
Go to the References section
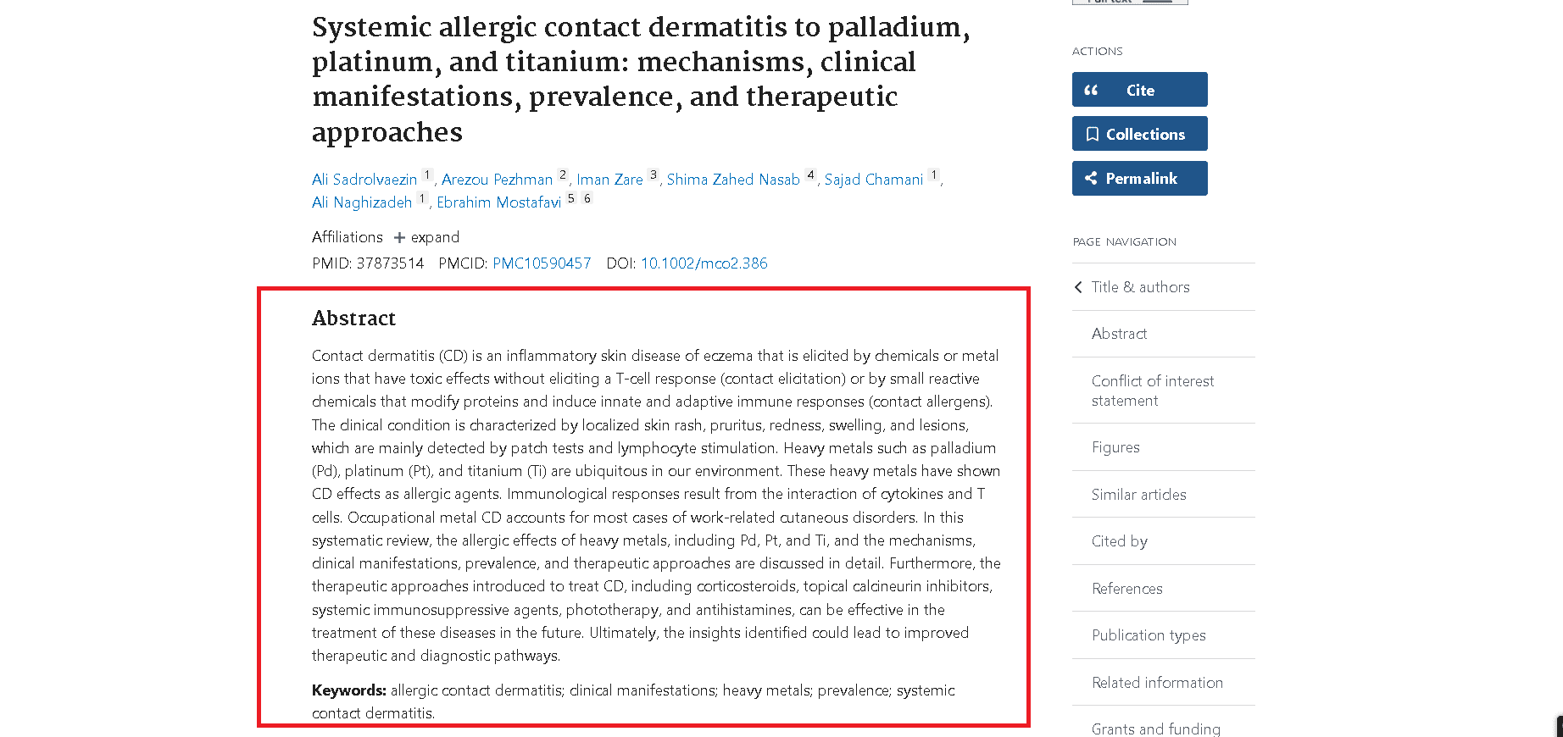1127,589
